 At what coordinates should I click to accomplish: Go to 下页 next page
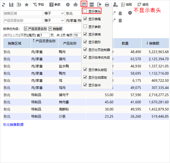[x=24, y=35]
